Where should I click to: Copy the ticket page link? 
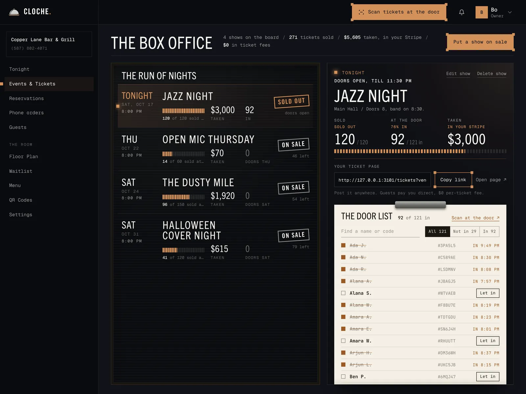(453, 180)
